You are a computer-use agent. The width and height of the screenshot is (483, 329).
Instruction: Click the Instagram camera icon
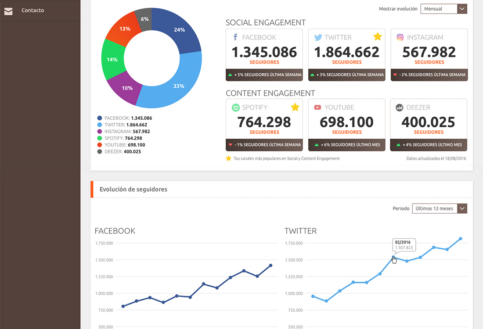tap(400, 37)
